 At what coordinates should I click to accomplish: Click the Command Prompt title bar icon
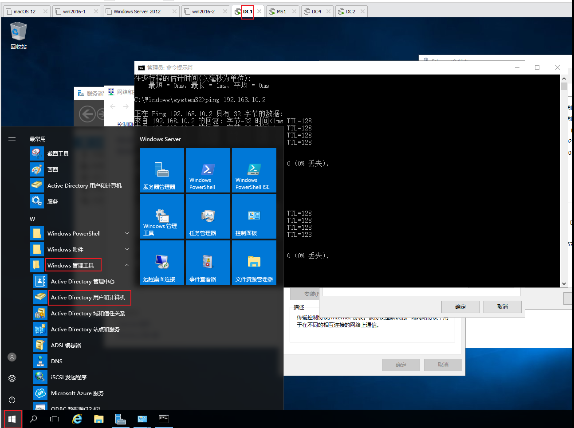(x=142, y=67)
